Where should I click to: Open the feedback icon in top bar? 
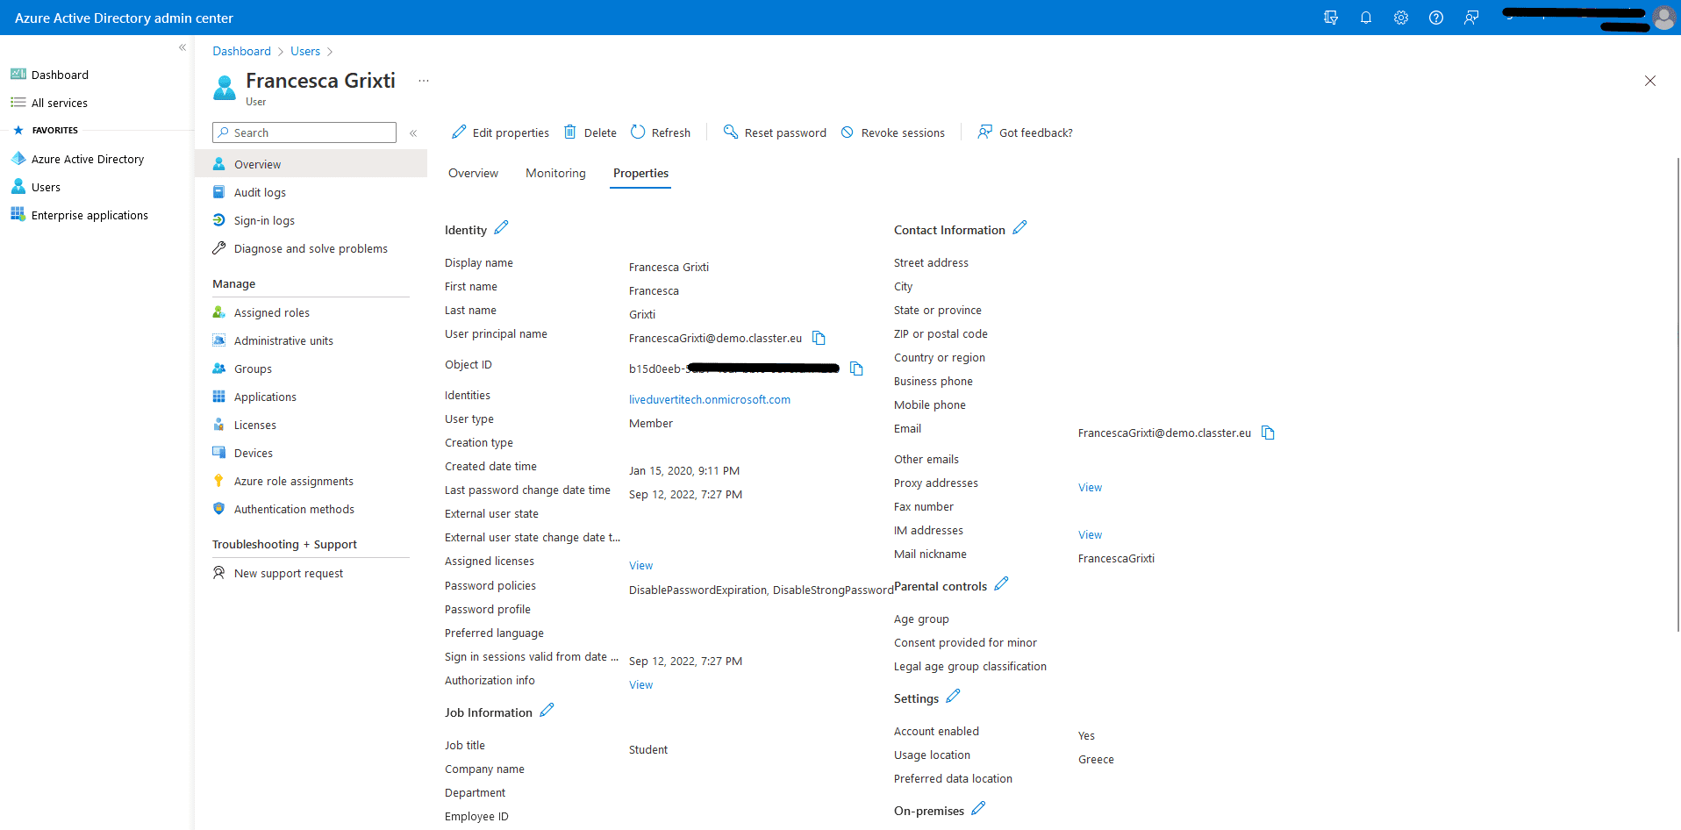click(x=1471, y=18)
